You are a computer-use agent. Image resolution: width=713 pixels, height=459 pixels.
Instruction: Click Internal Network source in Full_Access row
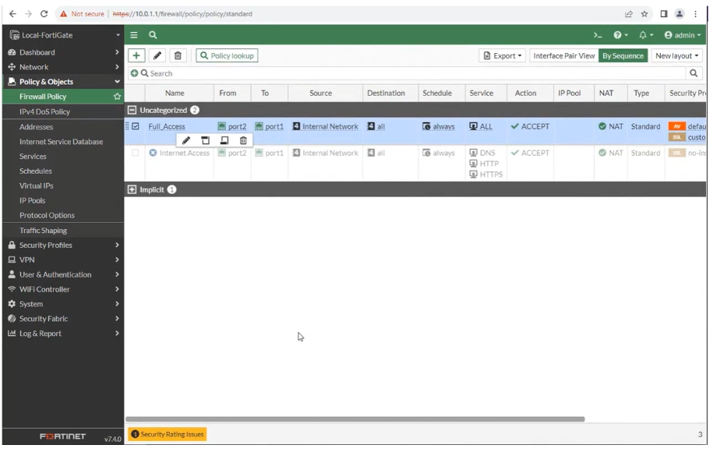pyautogui.click(x=326, y=126)
